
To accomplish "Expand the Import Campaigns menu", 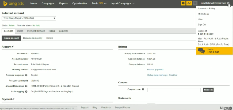I will [x=122, y=4].
